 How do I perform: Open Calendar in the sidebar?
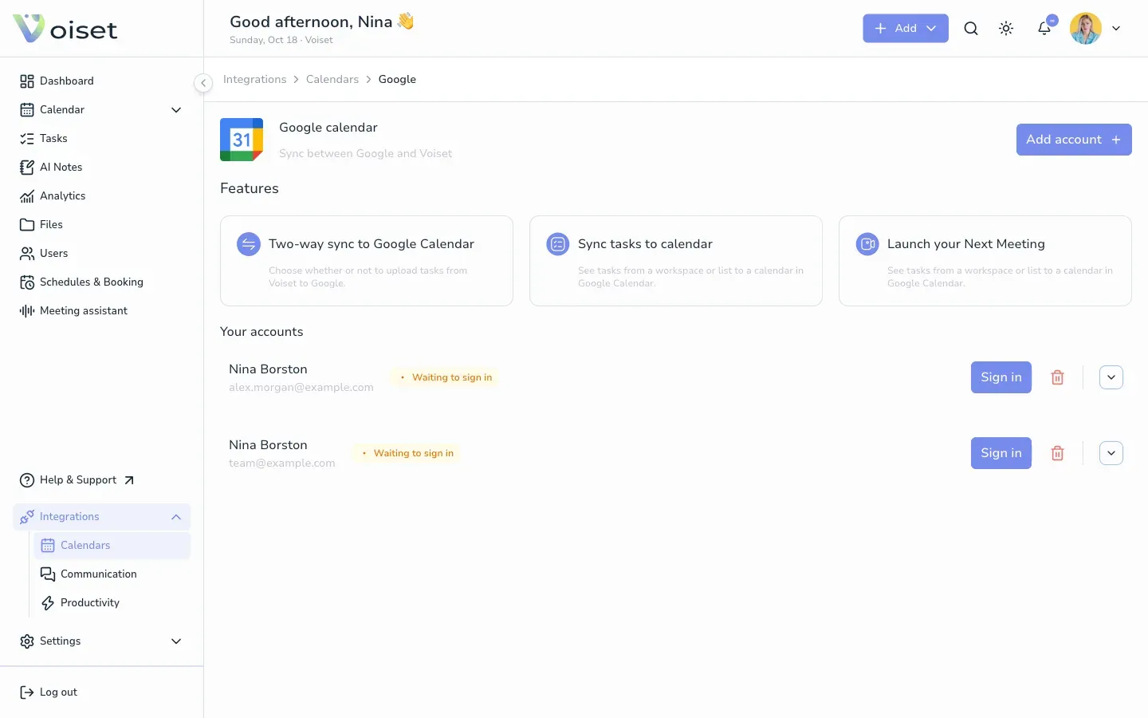[x=62, y=109]
